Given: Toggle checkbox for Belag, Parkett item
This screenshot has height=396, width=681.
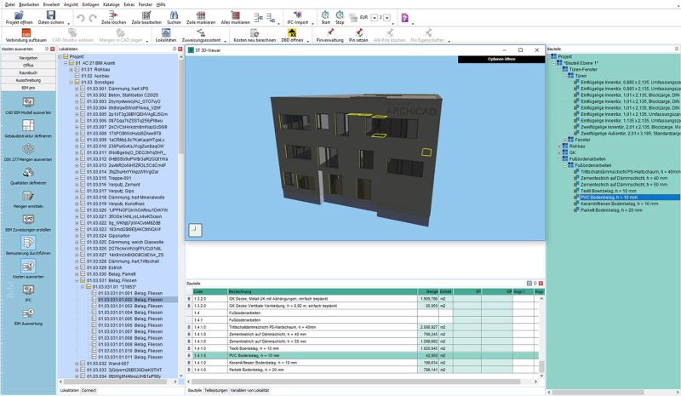Looking at the screenshot, I should click(x=83, y=273).
